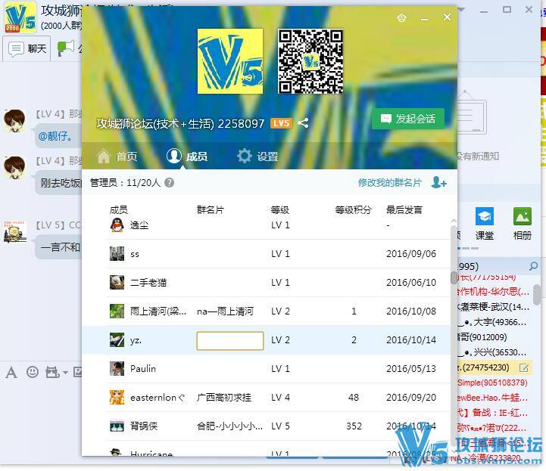Click the add member icon
Image resolution: width=546 pixels, height=471 pixels.
[x=438, y=182]
